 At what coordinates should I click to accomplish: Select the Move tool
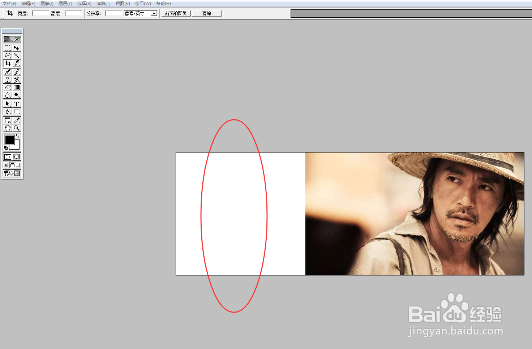click(17, 48)
